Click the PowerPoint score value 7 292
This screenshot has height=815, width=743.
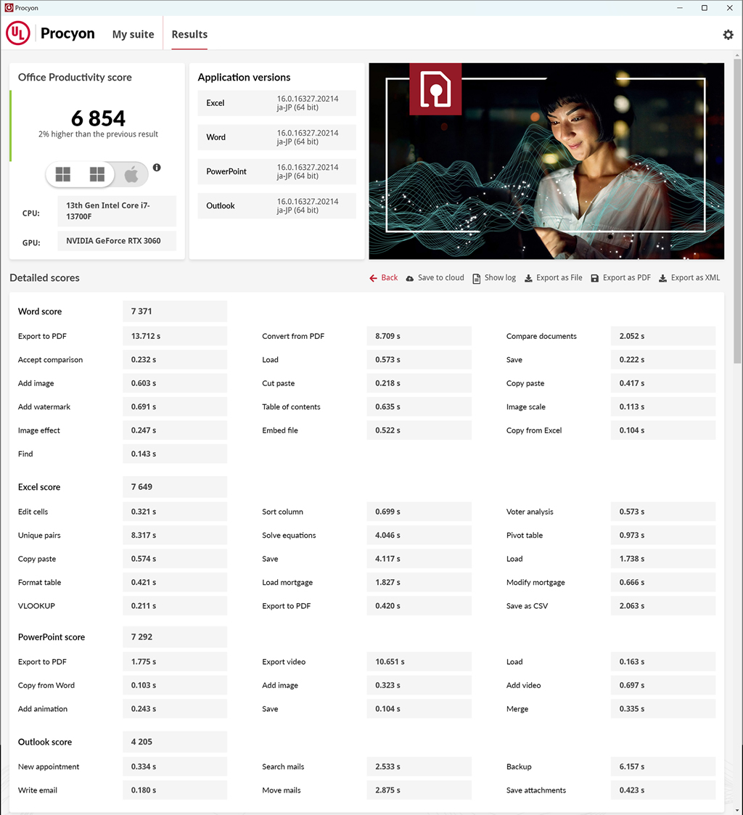(x=175, y=637)
